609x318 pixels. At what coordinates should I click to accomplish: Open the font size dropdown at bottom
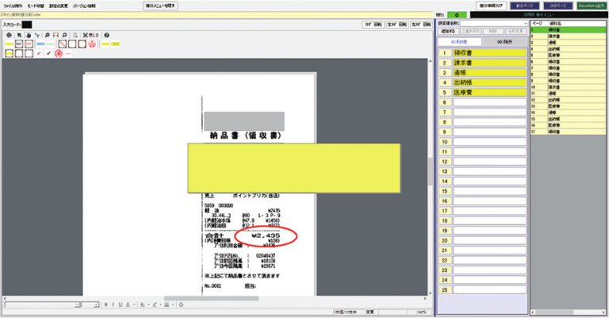(95, 305)
